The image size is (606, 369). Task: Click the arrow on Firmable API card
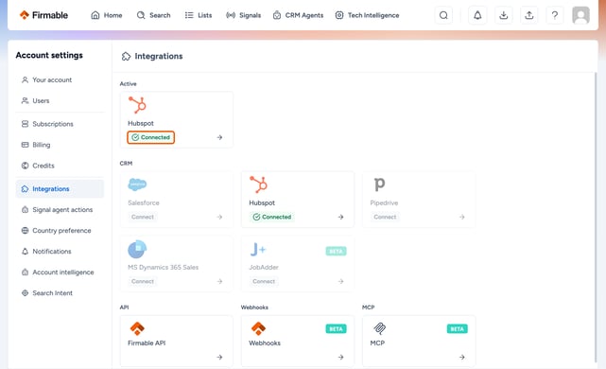click(219, 357)
